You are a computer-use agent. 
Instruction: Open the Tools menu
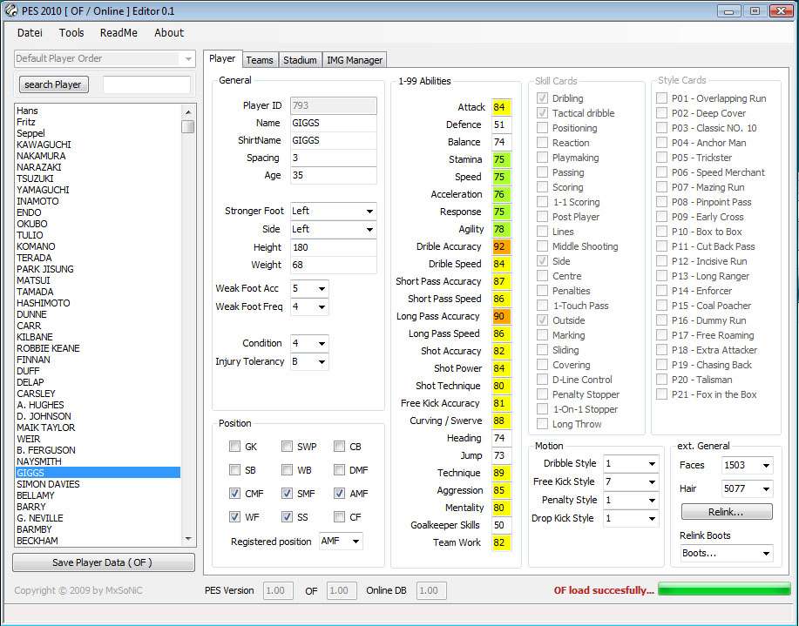pyautogui.click(x=71, y=33)
